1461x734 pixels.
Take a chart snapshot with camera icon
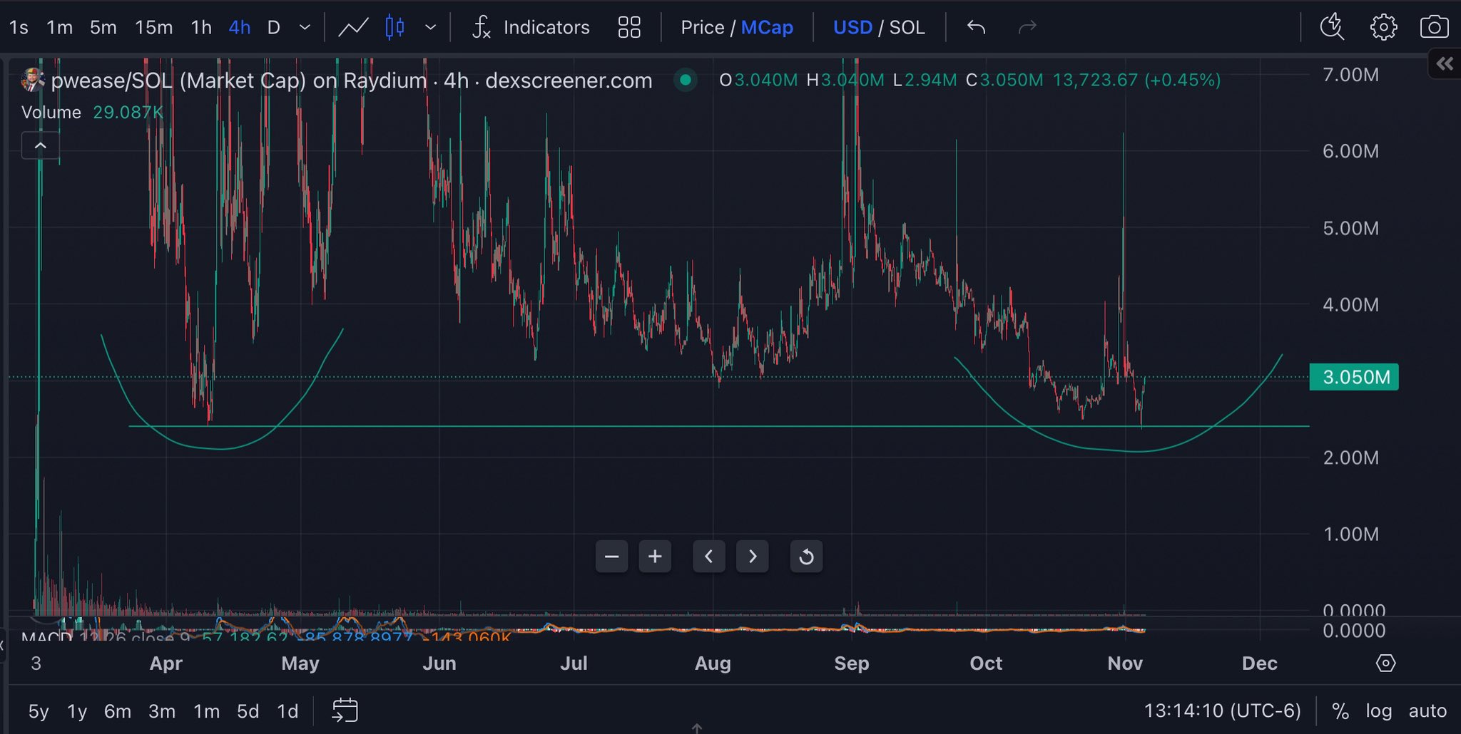click(1434, 28)
